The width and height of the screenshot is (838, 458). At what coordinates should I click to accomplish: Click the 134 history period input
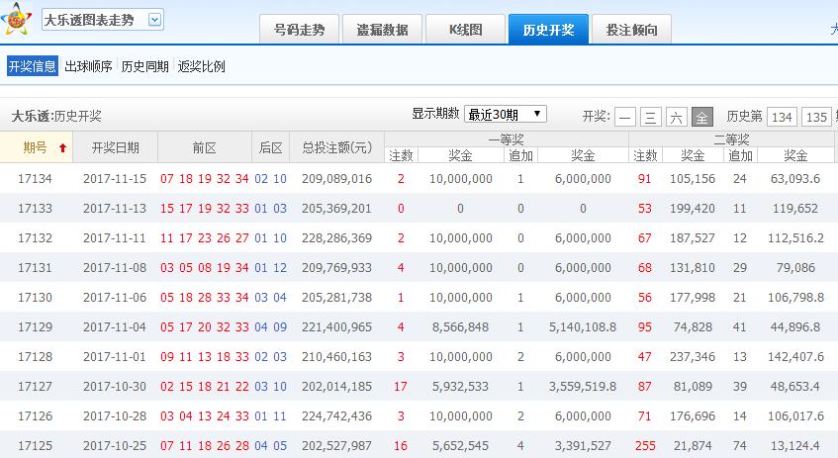pyautogui.click(x=782, y=117)
